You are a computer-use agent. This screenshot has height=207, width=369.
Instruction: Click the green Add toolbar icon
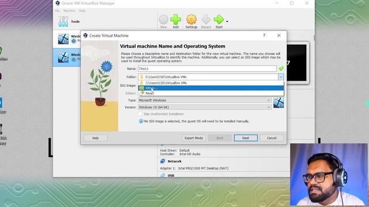point(175,21)
